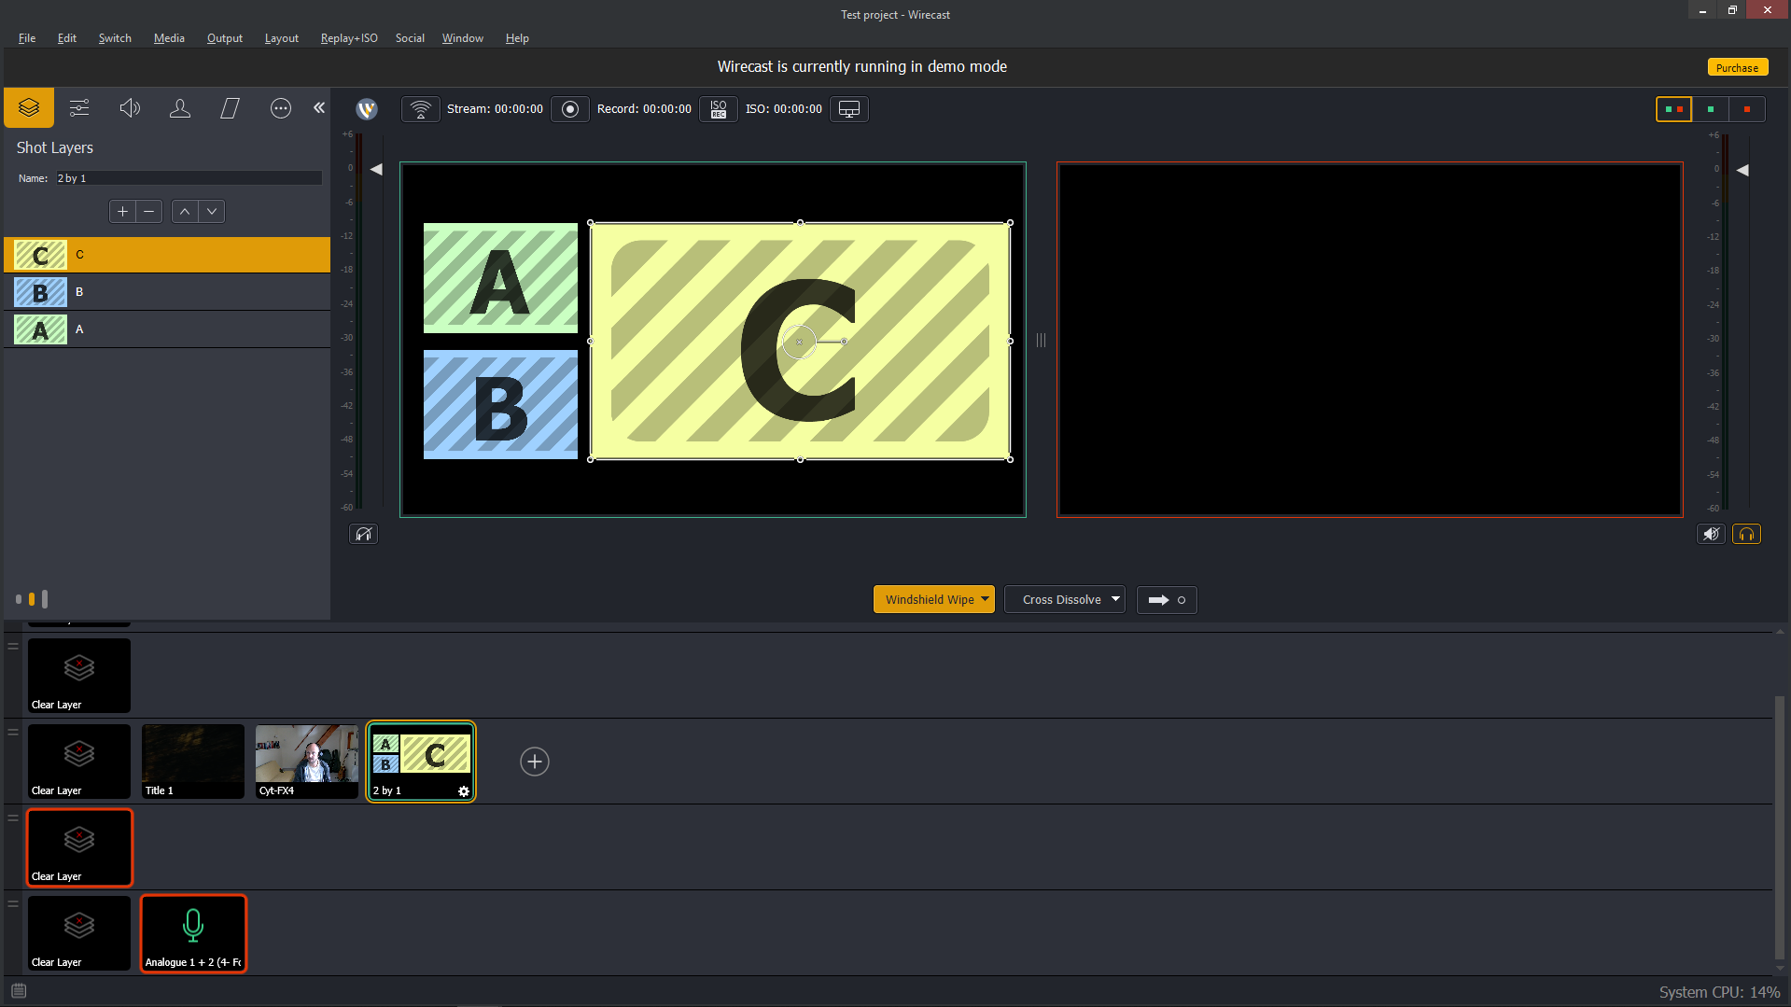This screenshot has width=1791, height=1007.
Task: Open the Switch menu
Action: [115, 38]
